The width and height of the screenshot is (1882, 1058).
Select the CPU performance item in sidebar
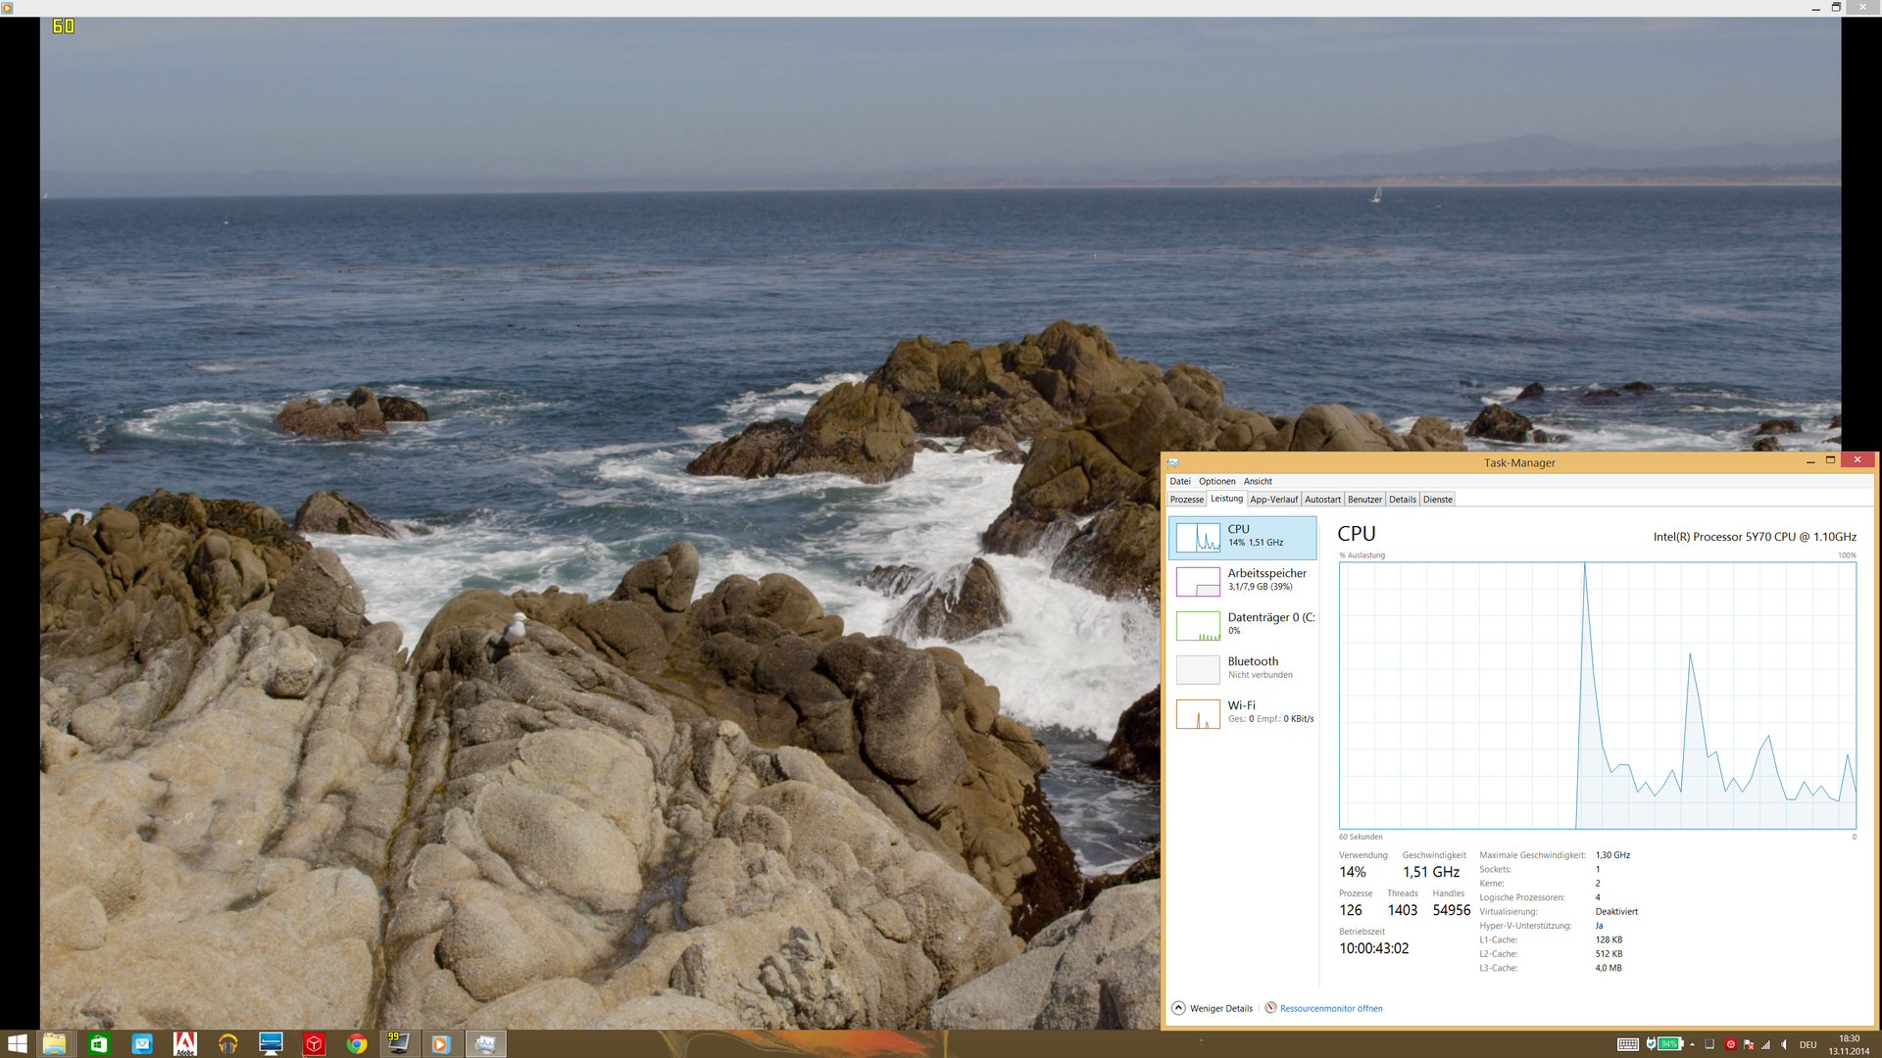click(x=1242, y=537)
